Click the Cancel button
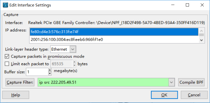The image size is (210, 103). (x=194, y=95)
